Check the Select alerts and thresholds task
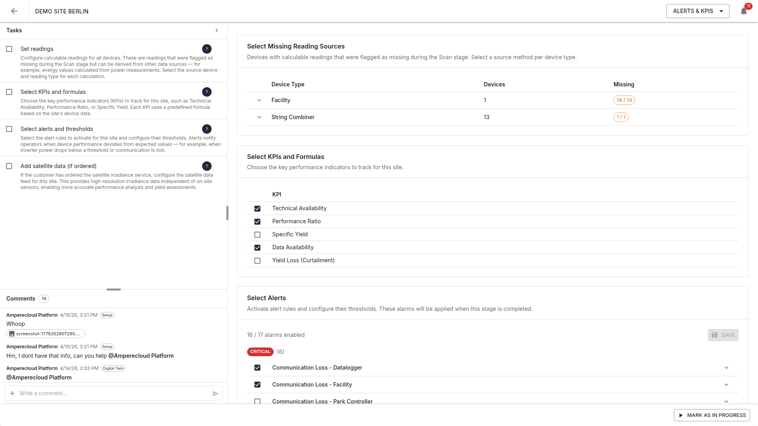The height and width of the screenshot is (426, 758). tap(9, 129)
